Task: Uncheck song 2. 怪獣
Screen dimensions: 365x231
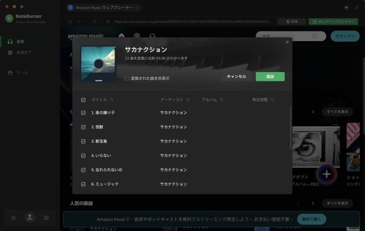Action: (x=83, y=127)
